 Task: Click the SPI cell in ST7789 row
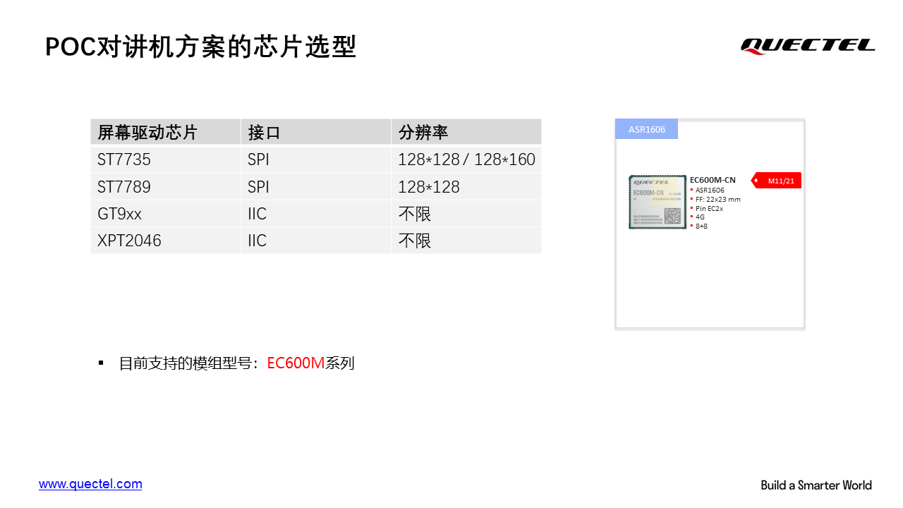316,186
